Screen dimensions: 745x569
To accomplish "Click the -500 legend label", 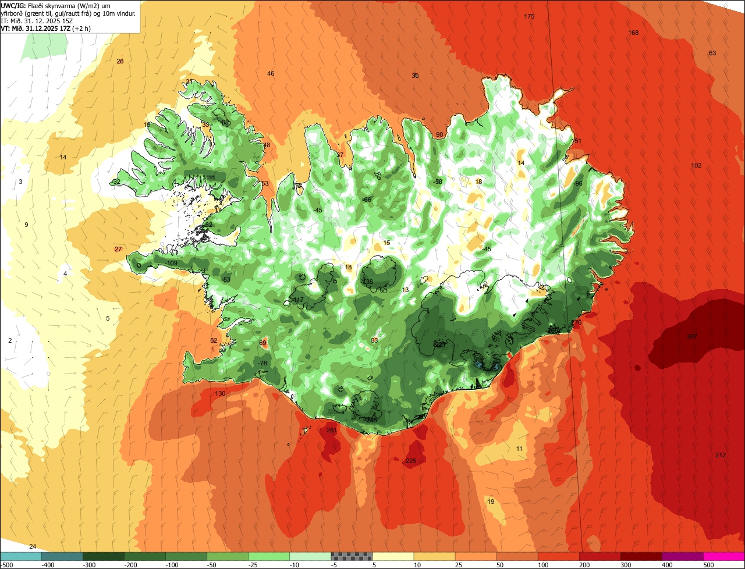I will pyautogui.click(x=7, y=564).
